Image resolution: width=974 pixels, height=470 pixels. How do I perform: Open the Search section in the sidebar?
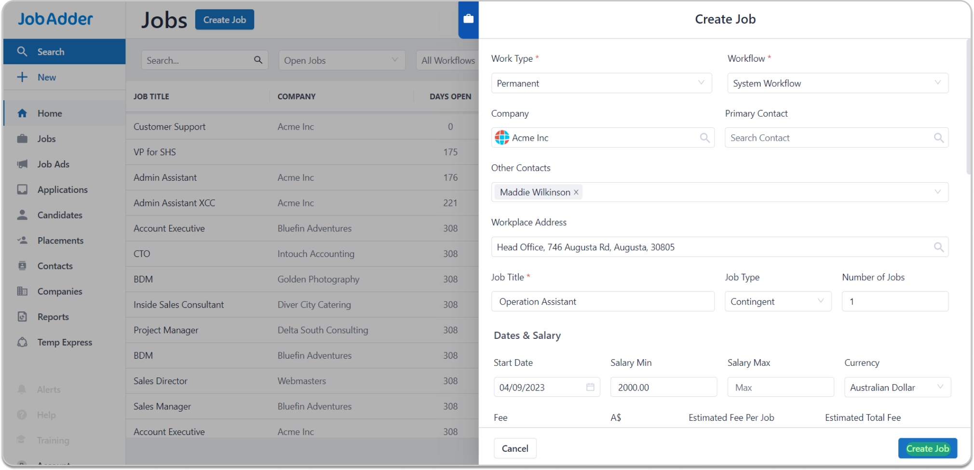(51, 51)
